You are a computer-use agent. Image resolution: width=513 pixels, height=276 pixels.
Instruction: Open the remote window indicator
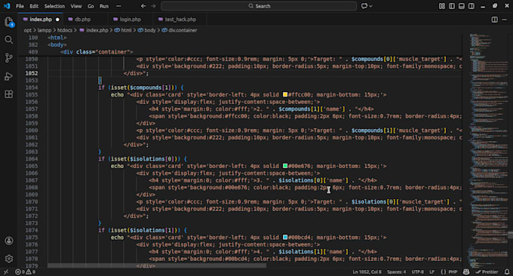pos(6,271)
